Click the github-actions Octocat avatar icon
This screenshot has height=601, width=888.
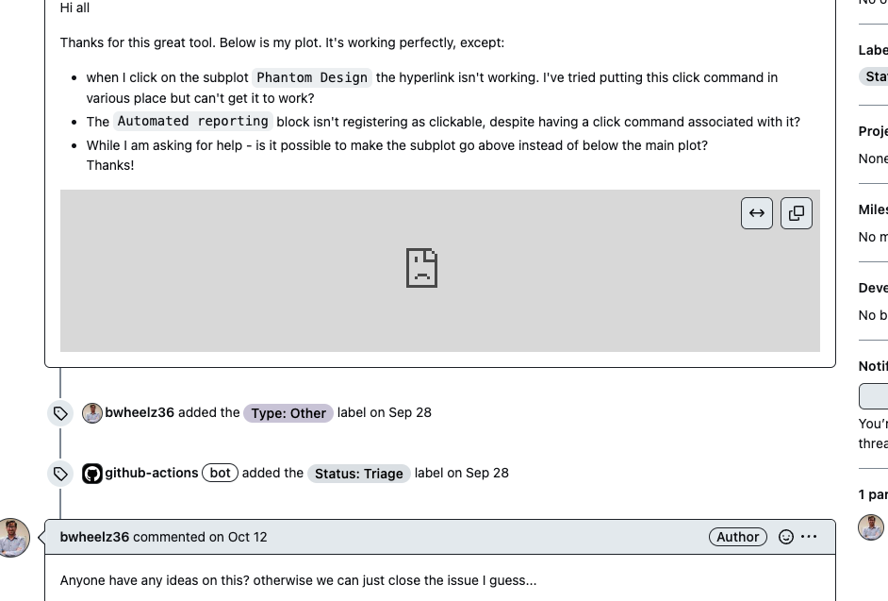[x=92, y=473]
